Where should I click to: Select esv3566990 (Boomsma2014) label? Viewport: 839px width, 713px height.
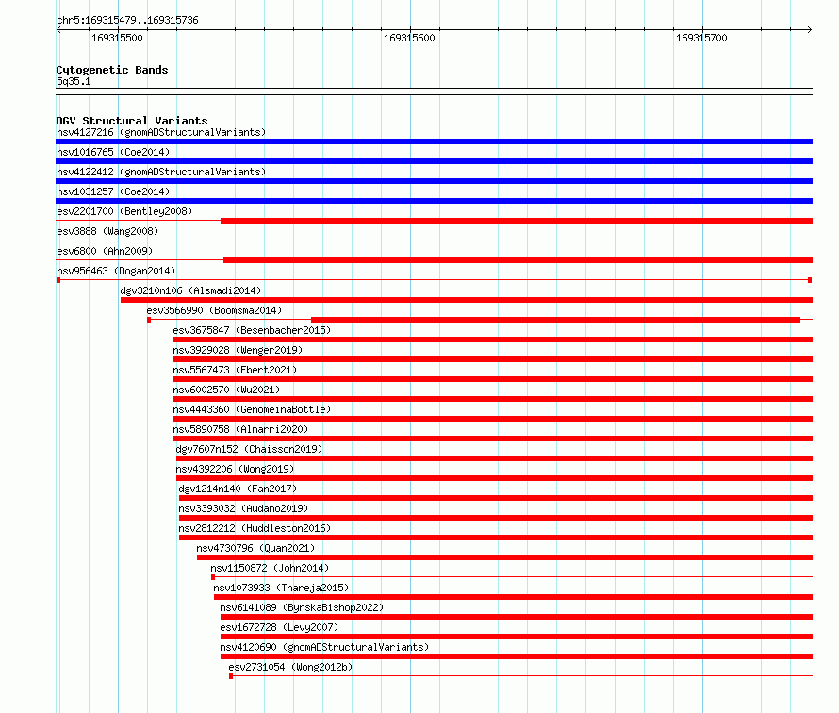coord(214,310)
